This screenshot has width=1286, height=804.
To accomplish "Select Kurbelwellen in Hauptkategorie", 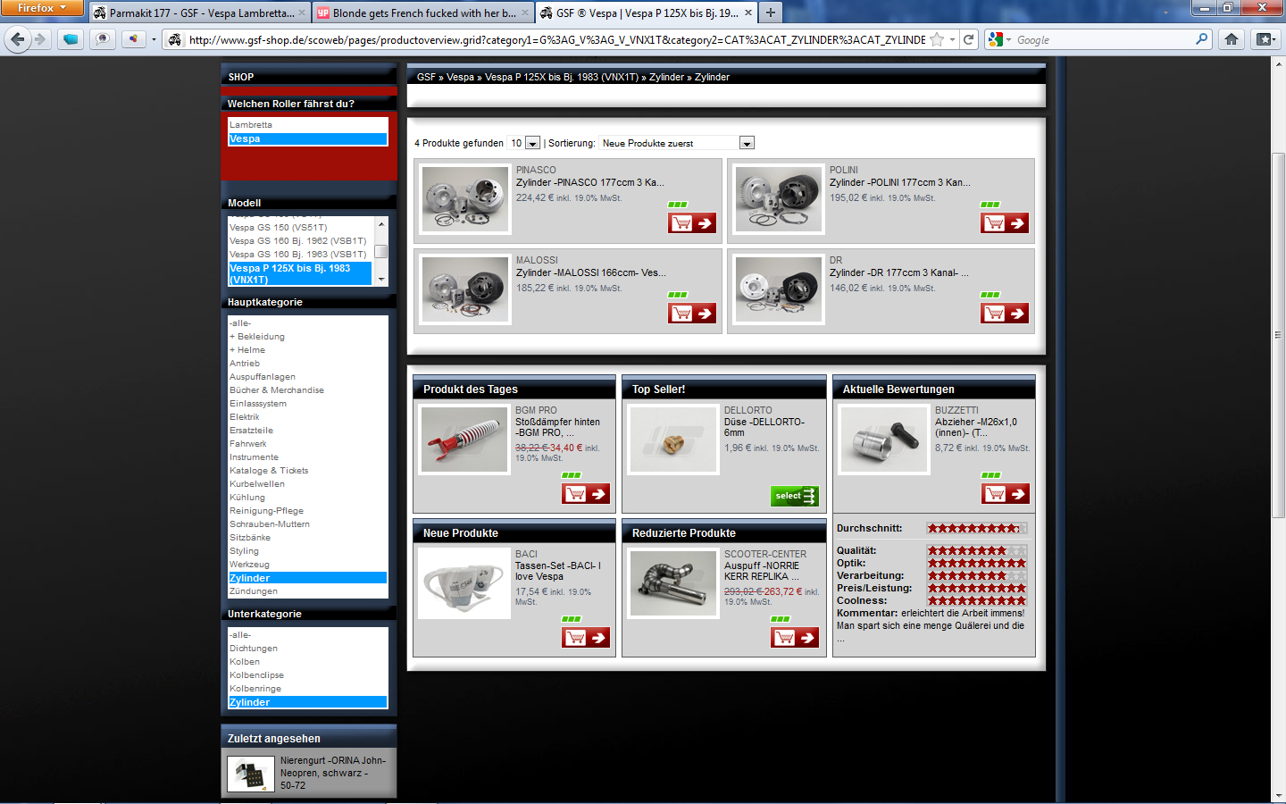I will (x=257, y=484).
